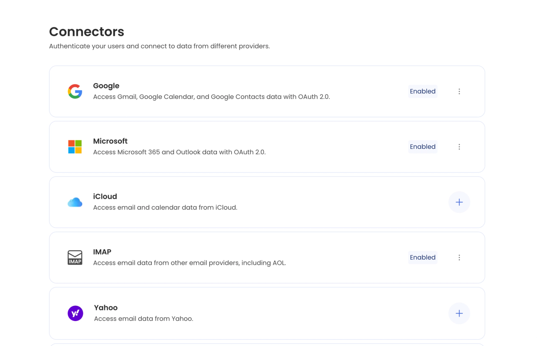The width and height of the screenshot is (537, 346).
Task: Click the iCloud cloud icon
Action: point(75,202)
